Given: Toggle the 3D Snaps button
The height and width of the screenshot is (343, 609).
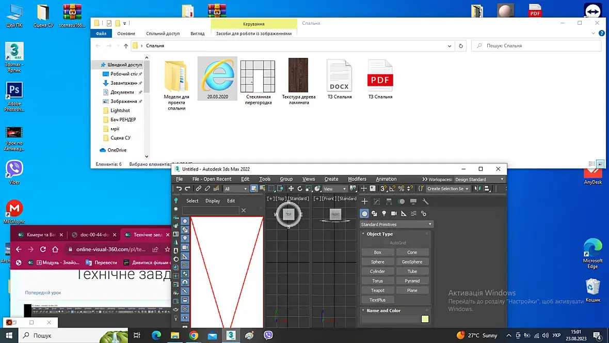Looking at the screenshot, I should (383, 189).
